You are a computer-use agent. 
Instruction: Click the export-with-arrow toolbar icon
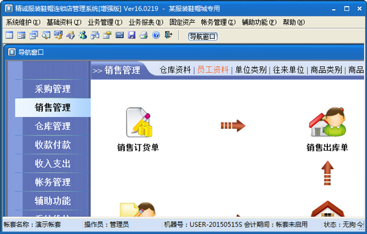tap(107, 36)
